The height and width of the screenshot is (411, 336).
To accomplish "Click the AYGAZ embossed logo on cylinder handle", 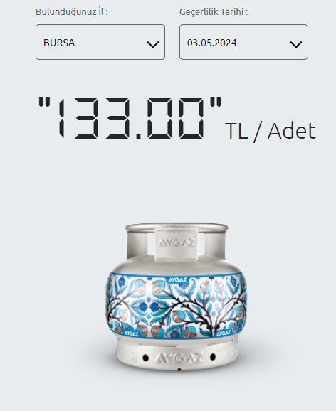I will pyautogui.click(x=176, y=243).
